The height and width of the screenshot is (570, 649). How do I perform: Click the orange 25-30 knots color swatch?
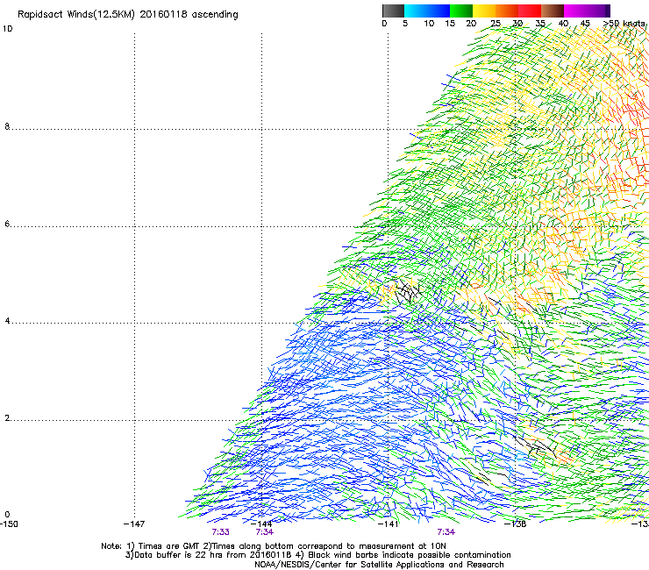(507, 11)
